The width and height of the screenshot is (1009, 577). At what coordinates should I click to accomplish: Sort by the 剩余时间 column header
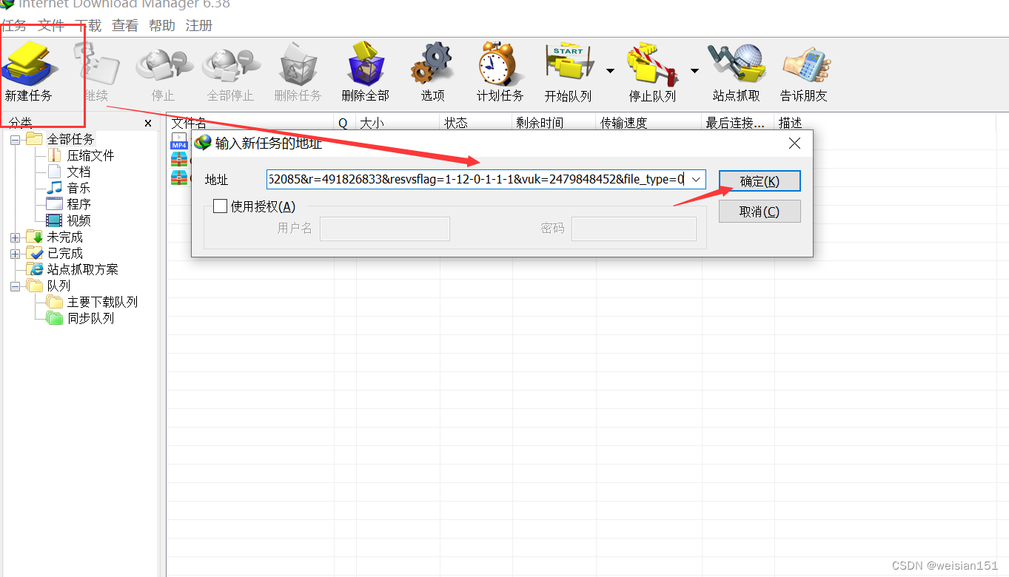pos(554,123)
